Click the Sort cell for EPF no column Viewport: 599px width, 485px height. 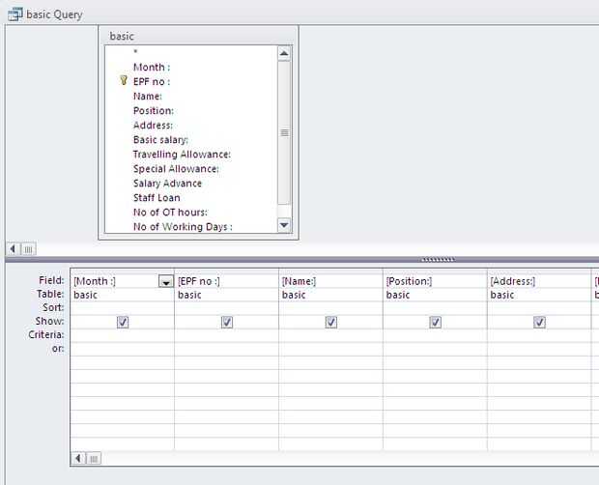coord(226,308)
